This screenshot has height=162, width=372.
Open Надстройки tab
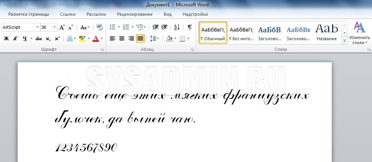pyautogui.click(x=195, y=14)
